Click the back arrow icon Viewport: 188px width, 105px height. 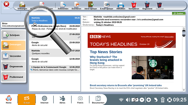tap(156, 100)
